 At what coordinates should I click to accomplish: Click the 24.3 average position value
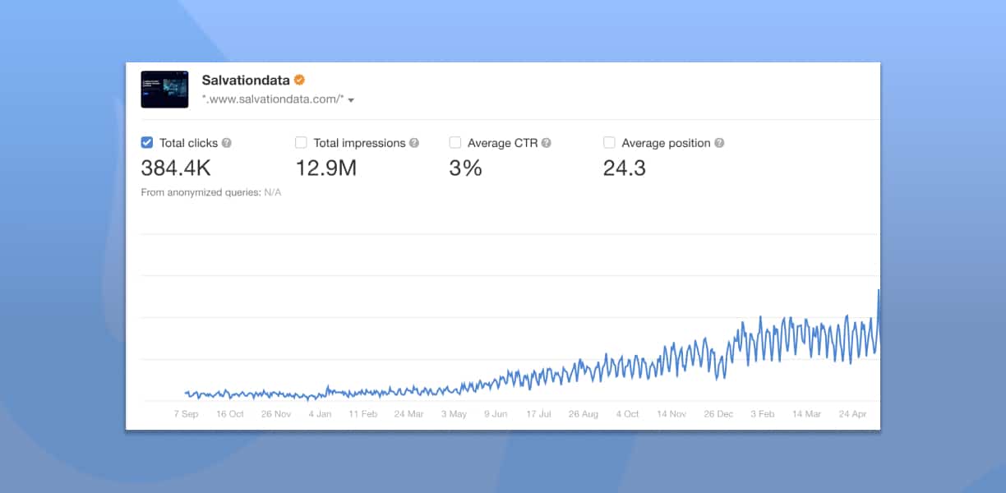pyautogui.click(x=625, y=168)
